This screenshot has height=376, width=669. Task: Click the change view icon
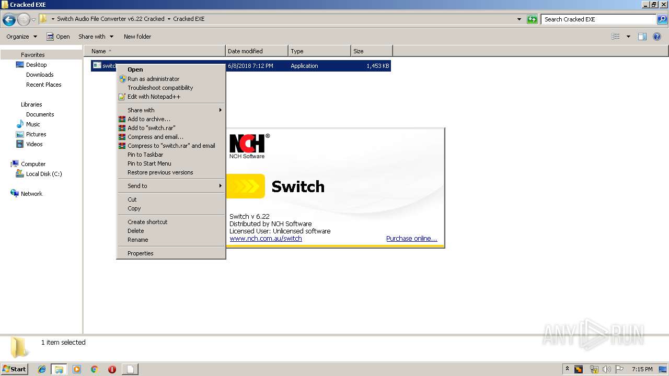[616, 37]
